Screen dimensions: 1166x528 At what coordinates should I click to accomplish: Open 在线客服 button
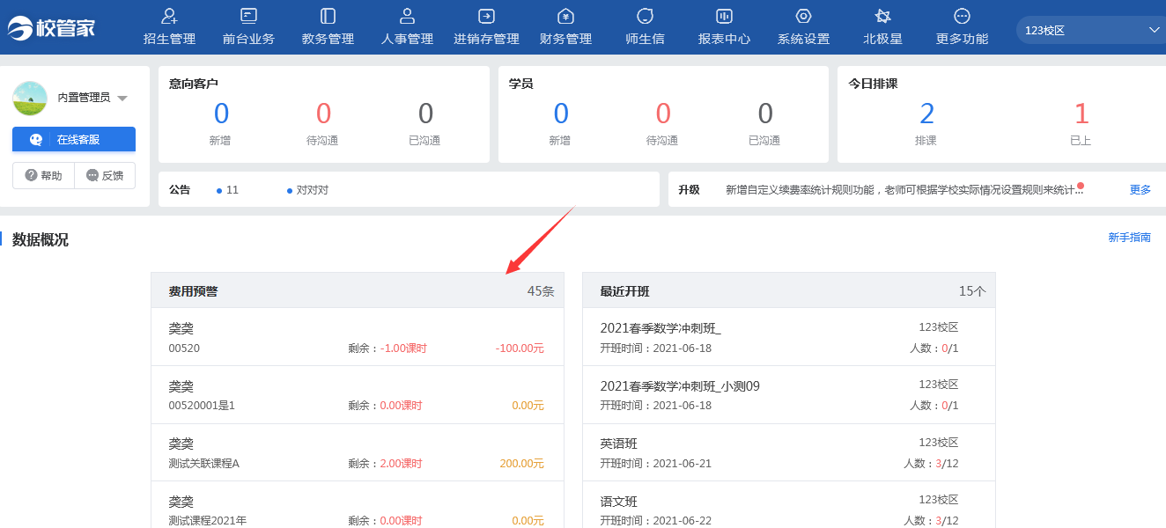click(74, 139)
